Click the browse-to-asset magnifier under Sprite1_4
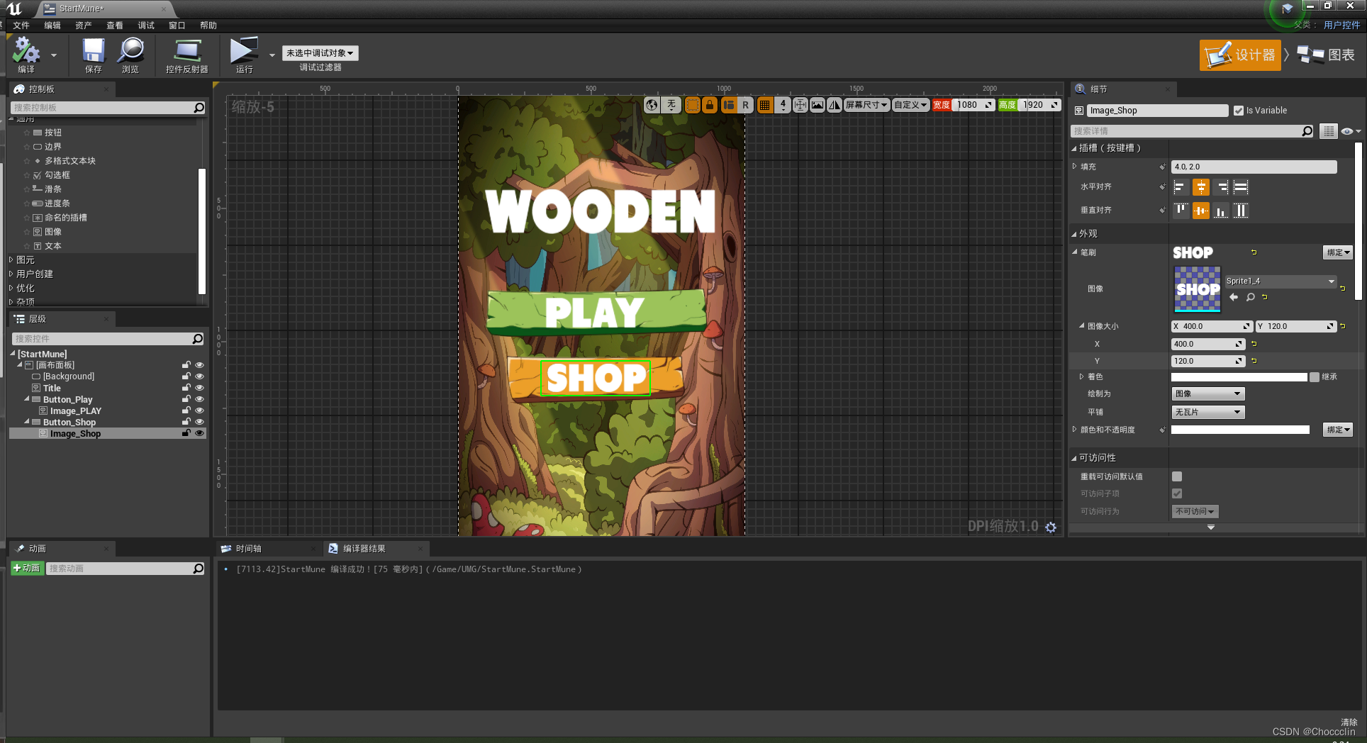 1251,297
